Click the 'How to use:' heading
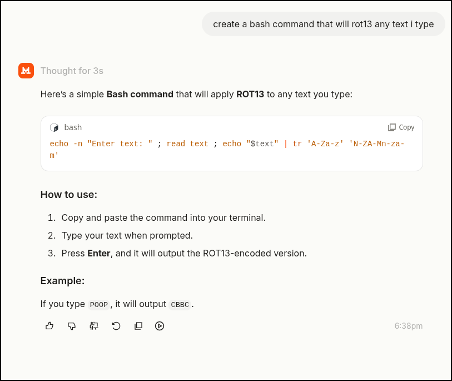 (x=68, y=195)
